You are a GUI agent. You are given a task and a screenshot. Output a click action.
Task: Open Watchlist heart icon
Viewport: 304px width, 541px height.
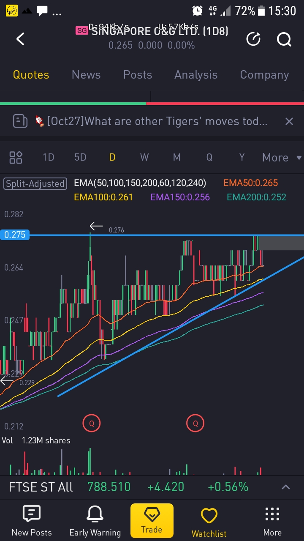pos(209,522)
